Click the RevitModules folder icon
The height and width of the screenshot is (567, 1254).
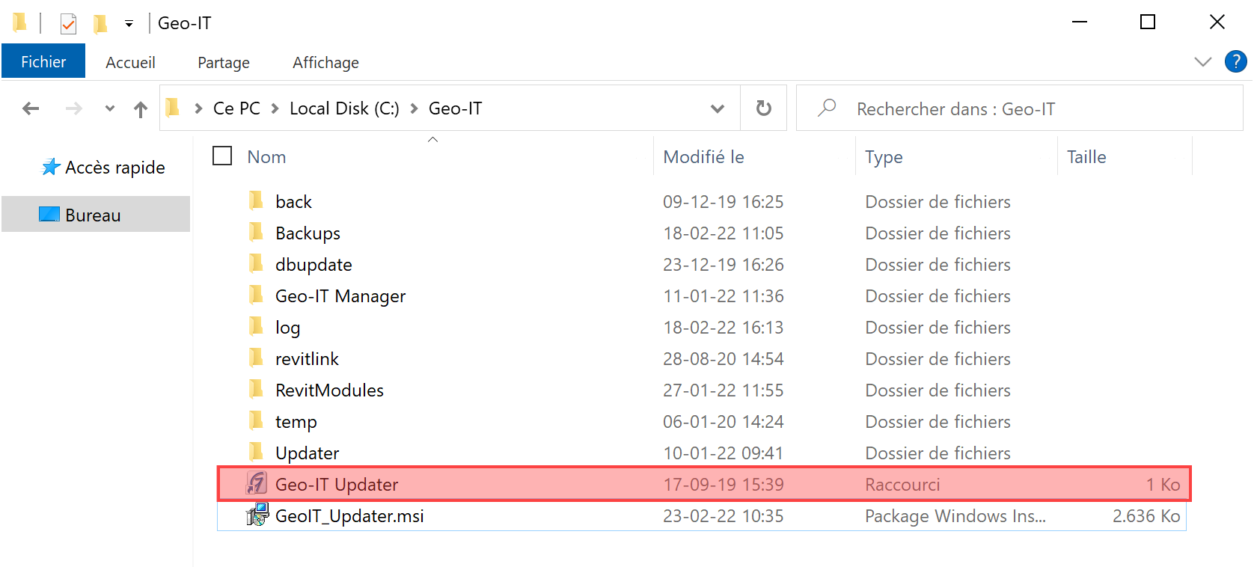tap(256, 389)
